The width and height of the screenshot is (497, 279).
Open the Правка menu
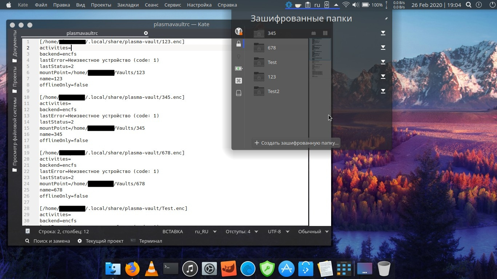(61, 5)
